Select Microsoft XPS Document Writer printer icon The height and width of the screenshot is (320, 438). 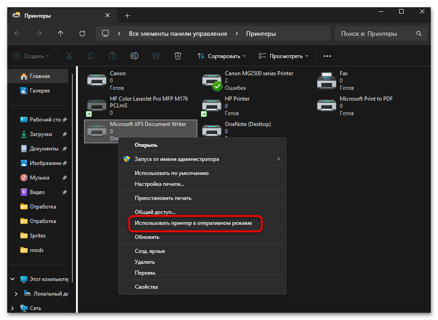[x=97, y=131]
